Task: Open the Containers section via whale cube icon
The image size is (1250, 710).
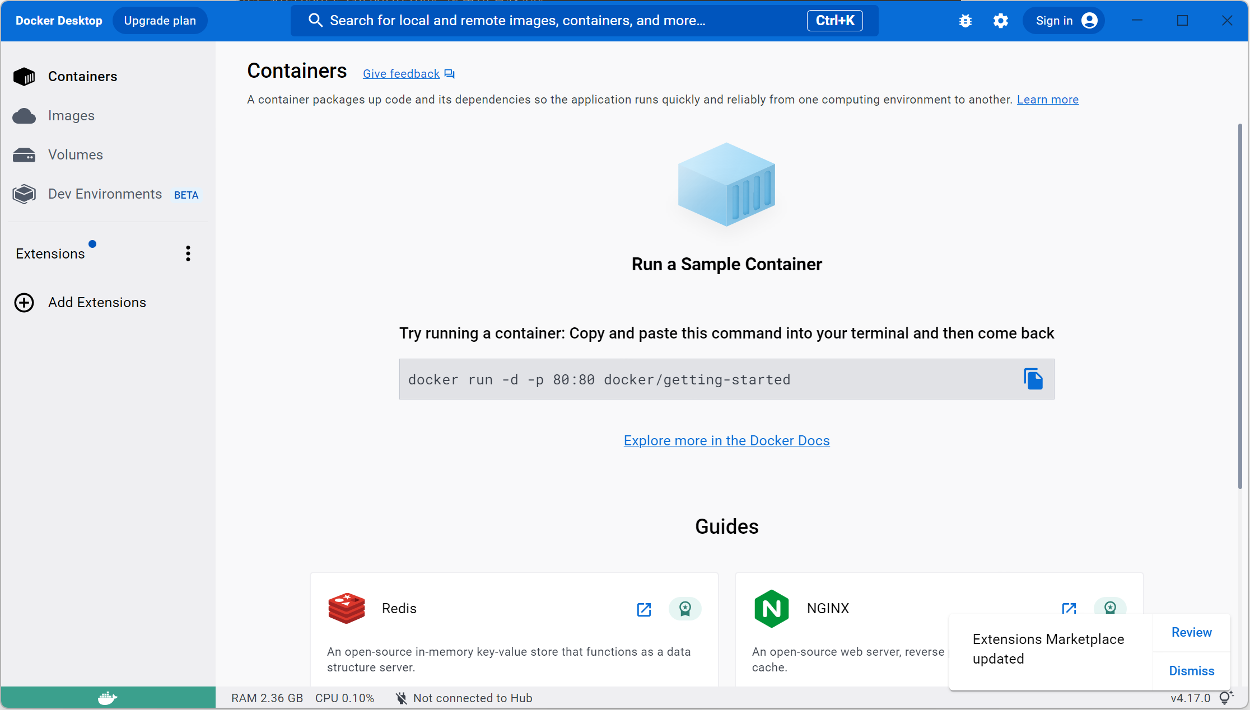Action: point(24,76)
